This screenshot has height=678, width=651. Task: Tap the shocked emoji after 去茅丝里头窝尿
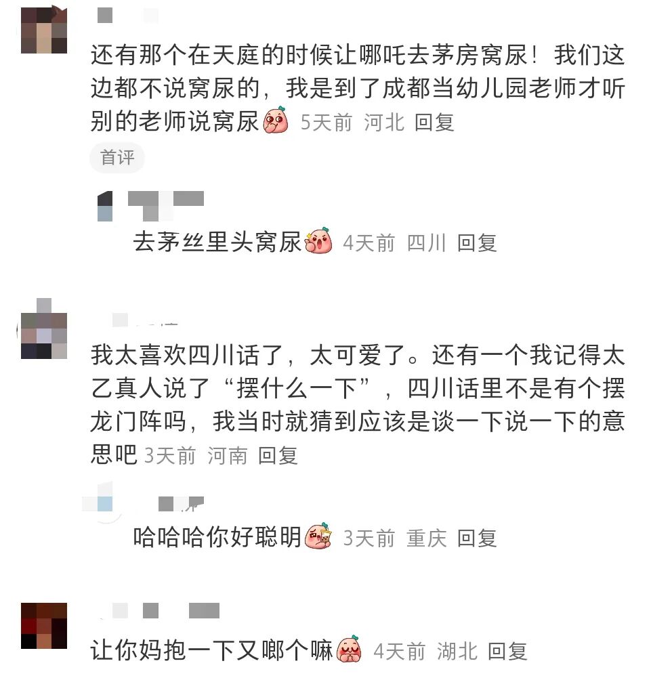pyautogui.click(x=318, y=240)
